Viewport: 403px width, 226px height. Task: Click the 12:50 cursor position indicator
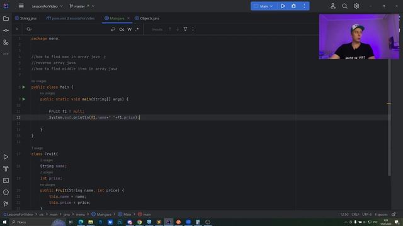pos(344,214)
